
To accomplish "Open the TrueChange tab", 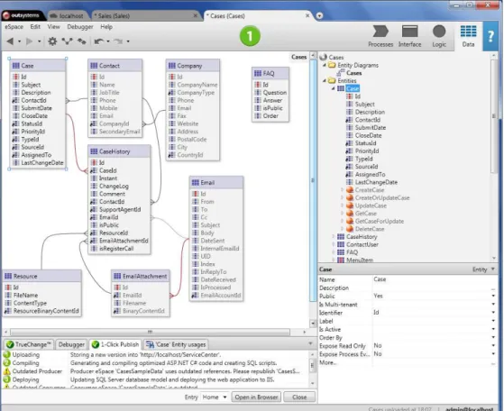I will pos(29,344).
